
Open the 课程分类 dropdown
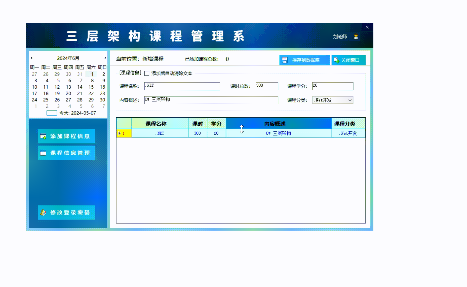tap(350, 100)
